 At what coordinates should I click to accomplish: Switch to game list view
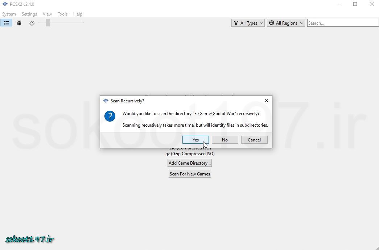pyautogui.click(x=7, y=23)
